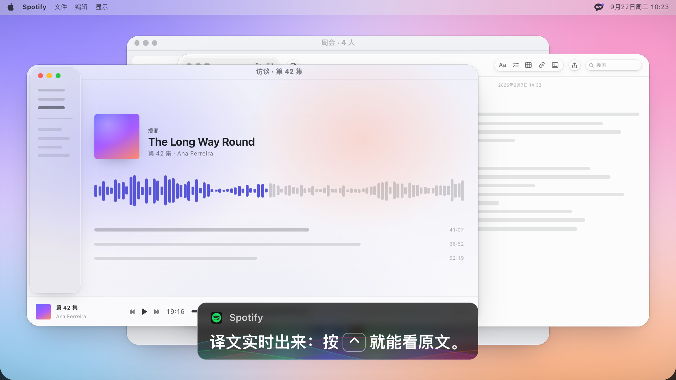Skip to previous track
The image size is (676, 380).
pos(132,312)
